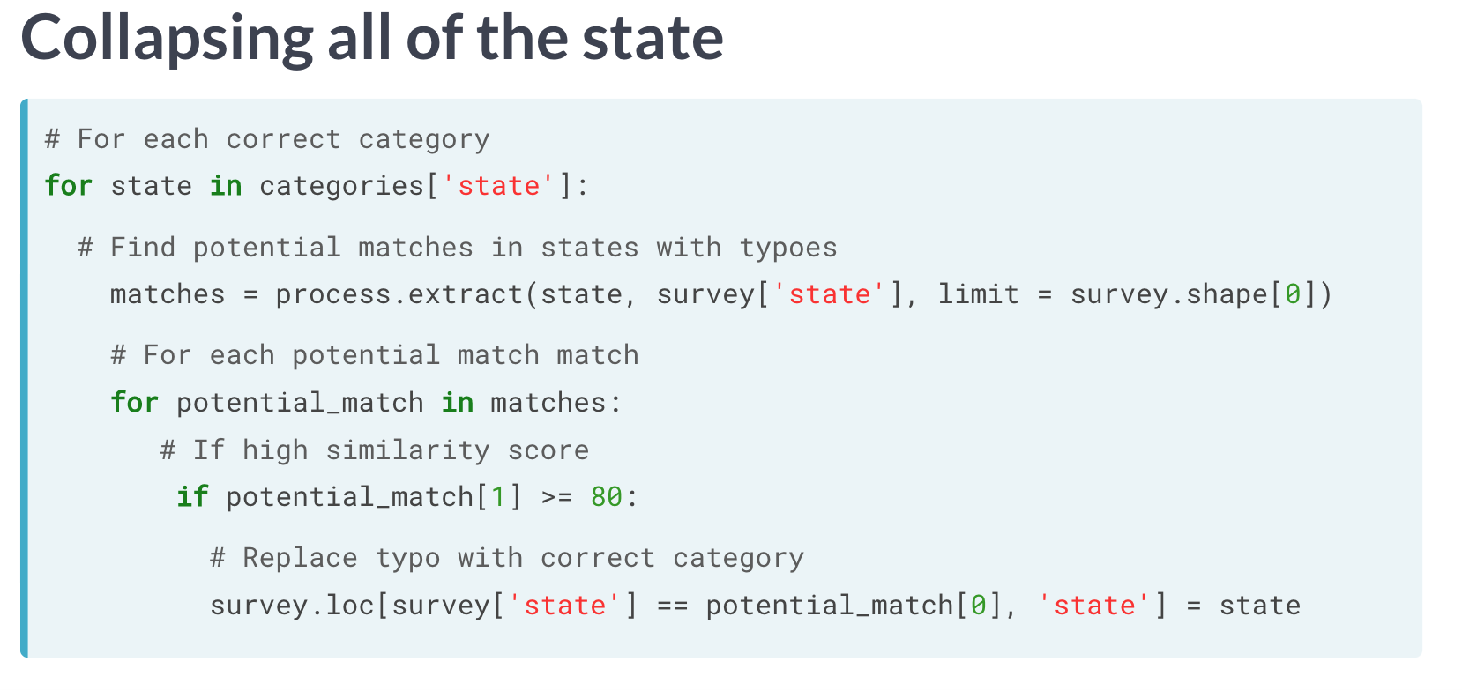This screenshot has height=691, width=1462.
Task: Click the 'Collapsing all of the state' heading
Action: pyautogui.click(x=372, y=39)
